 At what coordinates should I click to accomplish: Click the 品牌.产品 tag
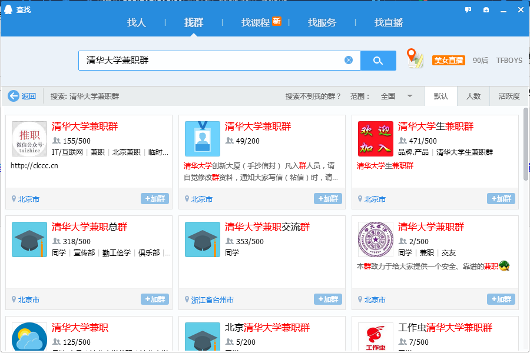413,152
